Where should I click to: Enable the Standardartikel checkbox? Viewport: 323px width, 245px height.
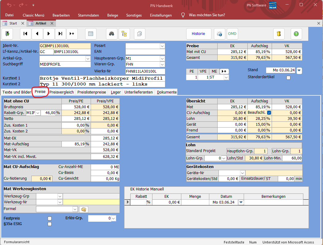click(x=288, y=78)
